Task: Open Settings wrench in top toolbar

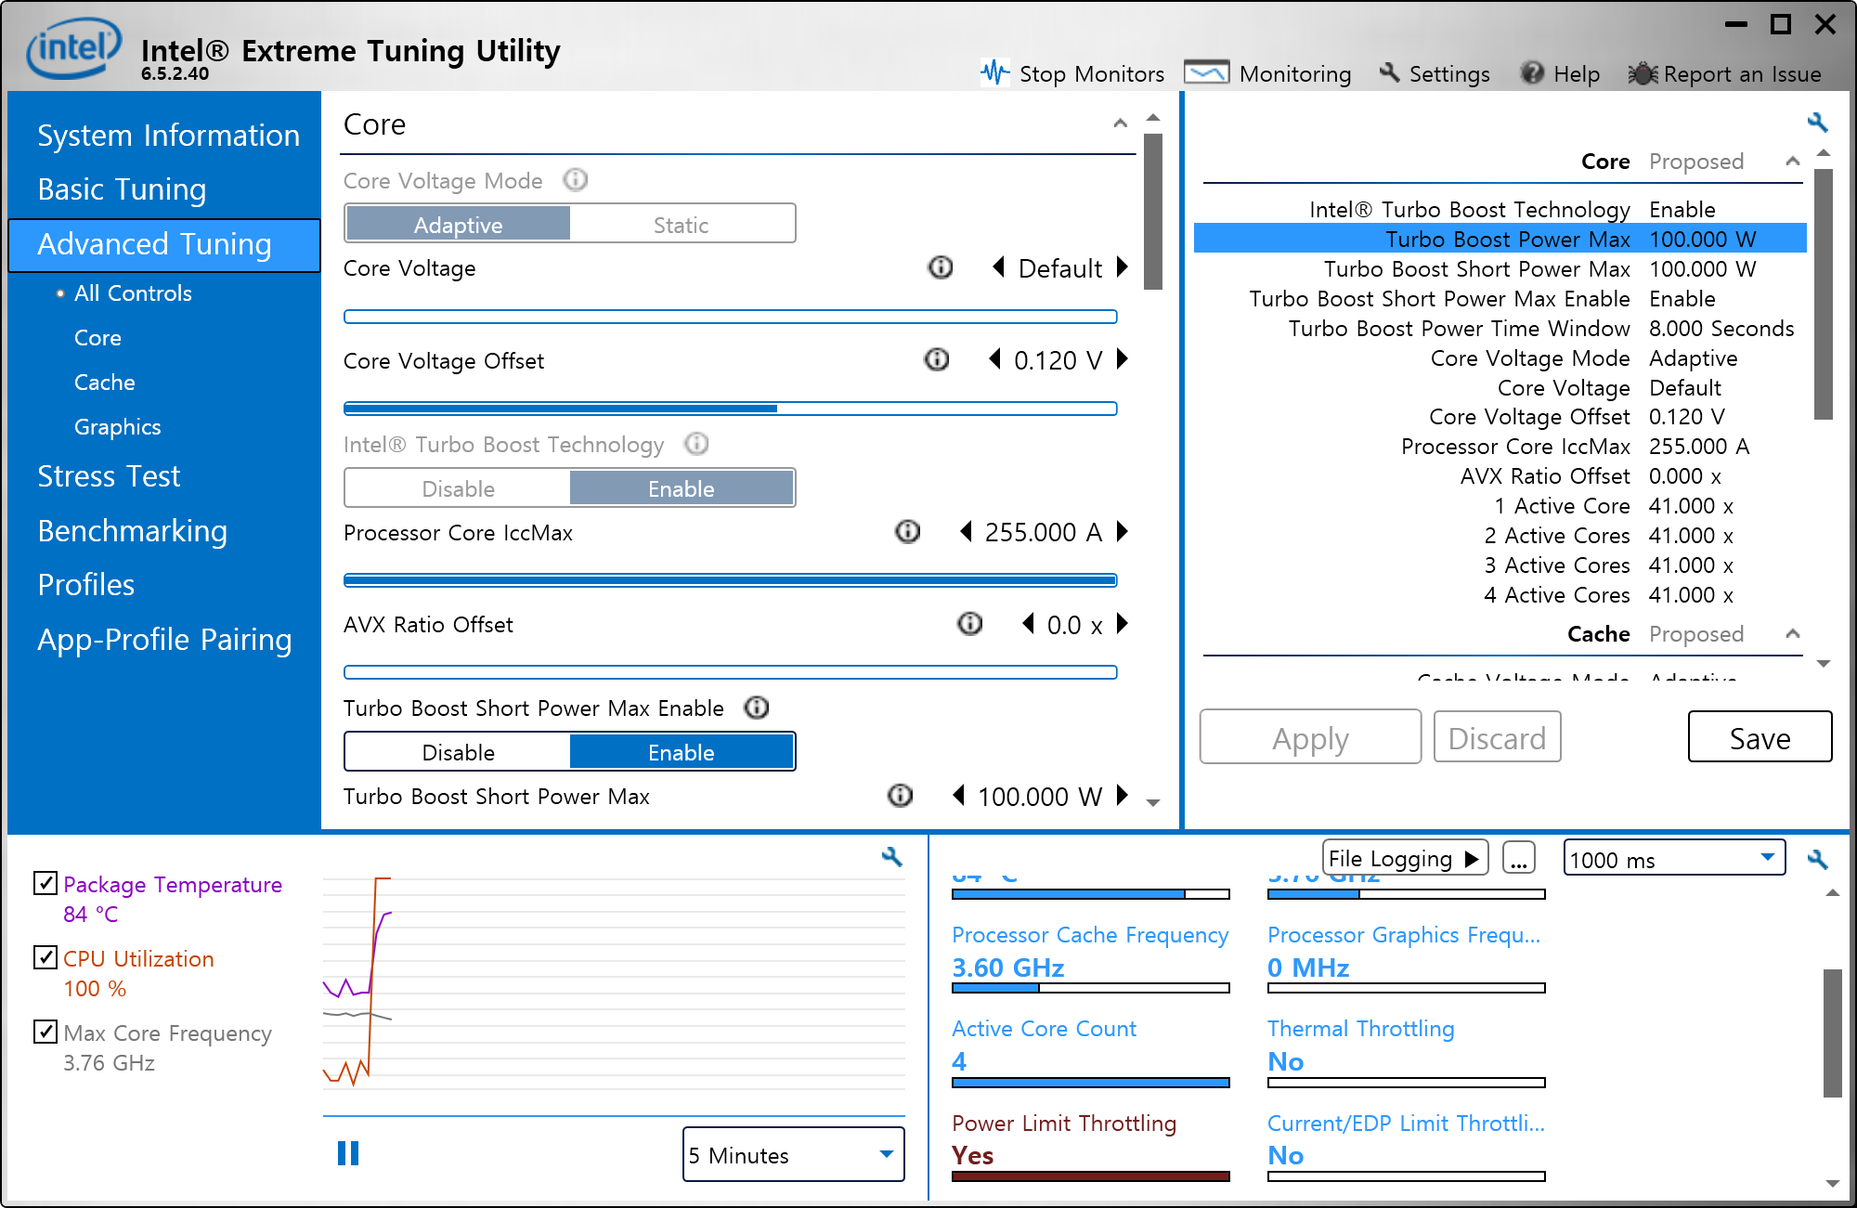Action: click(1389, 72)
